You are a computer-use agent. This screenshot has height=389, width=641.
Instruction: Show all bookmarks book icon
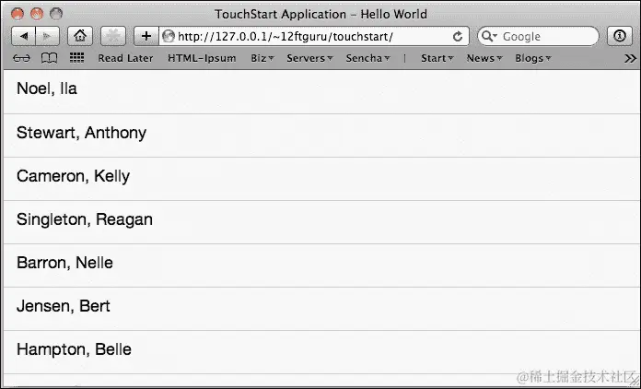tap(49, 58)
